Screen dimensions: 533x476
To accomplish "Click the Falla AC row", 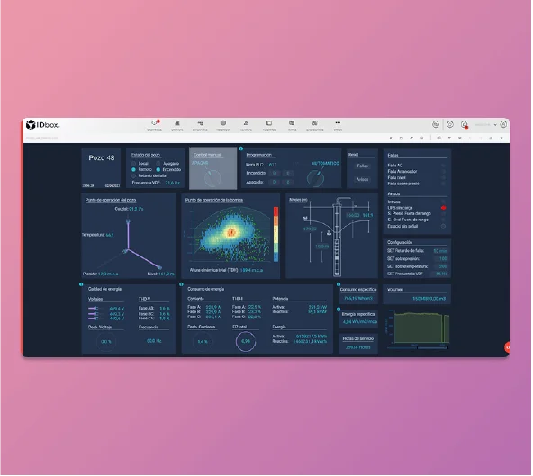I will click(x=417, y=166).
